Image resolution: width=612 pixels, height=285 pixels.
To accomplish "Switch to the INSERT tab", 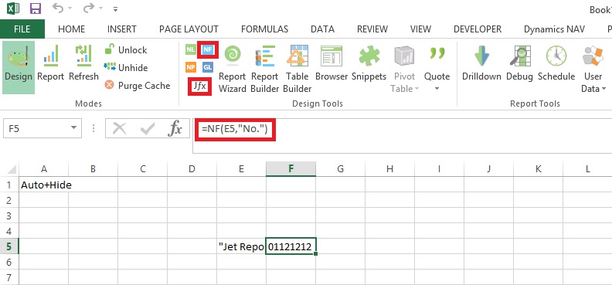I will click(x=122, y=29).
